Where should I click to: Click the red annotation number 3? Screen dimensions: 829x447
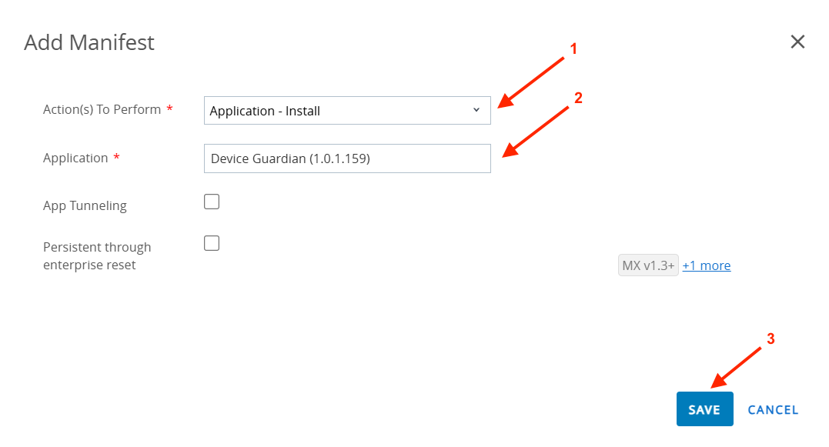(x=770, y=339)
